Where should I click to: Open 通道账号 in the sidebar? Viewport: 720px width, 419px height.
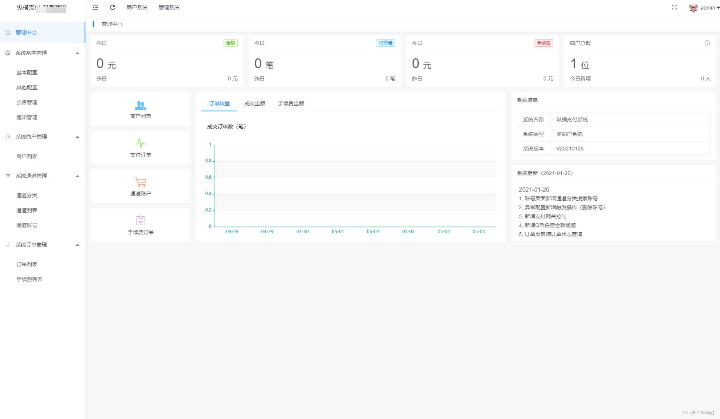27,225
